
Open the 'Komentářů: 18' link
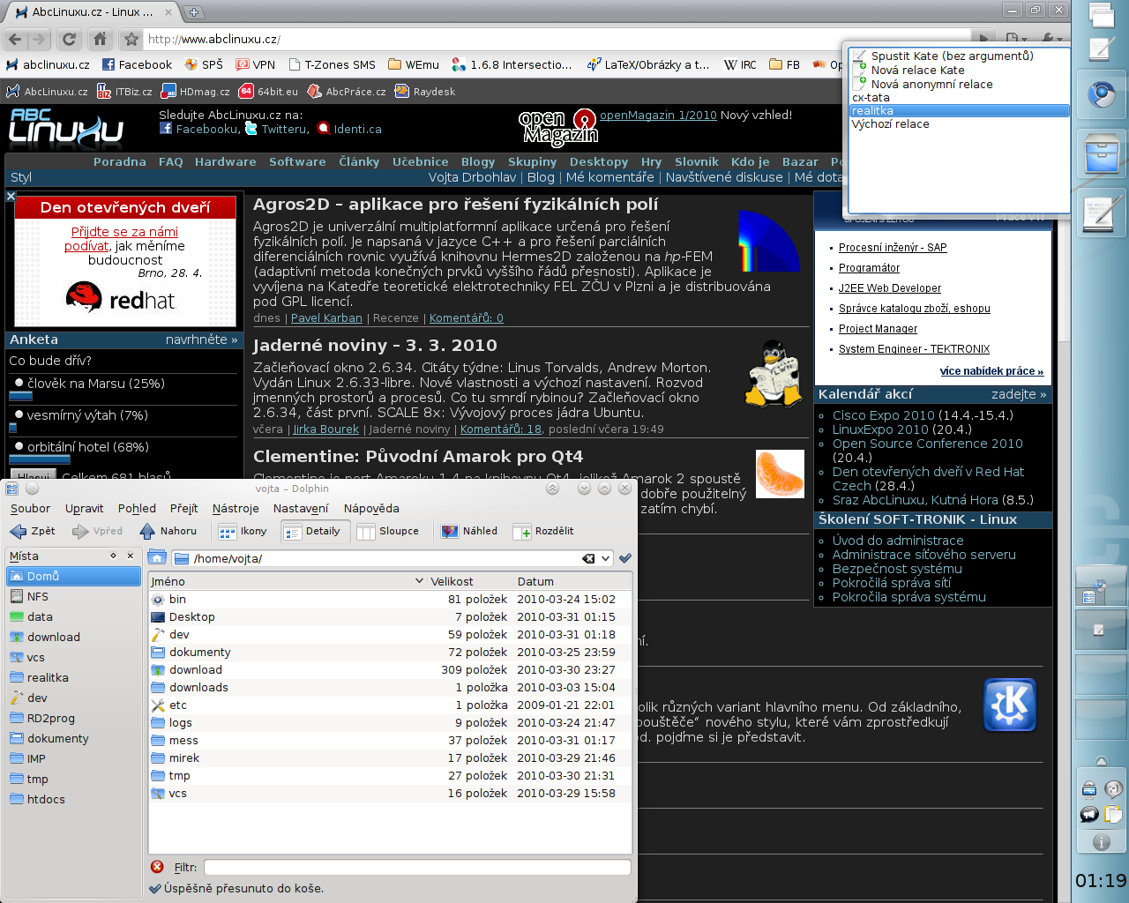click(x=501, y=429)
